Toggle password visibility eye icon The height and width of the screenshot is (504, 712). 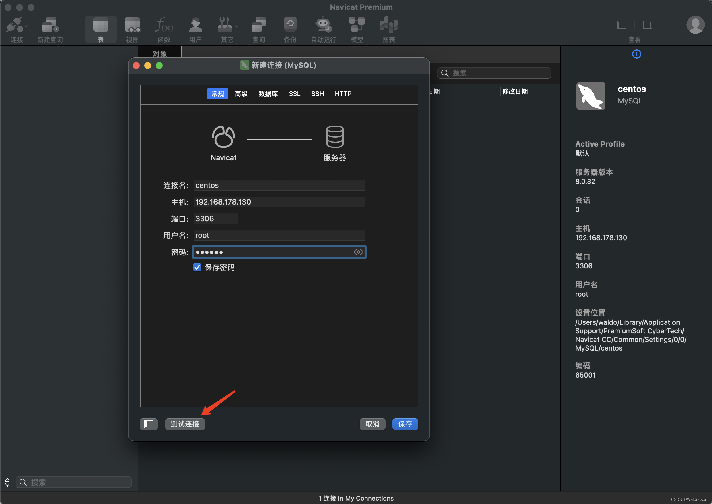tap(358, 252)
